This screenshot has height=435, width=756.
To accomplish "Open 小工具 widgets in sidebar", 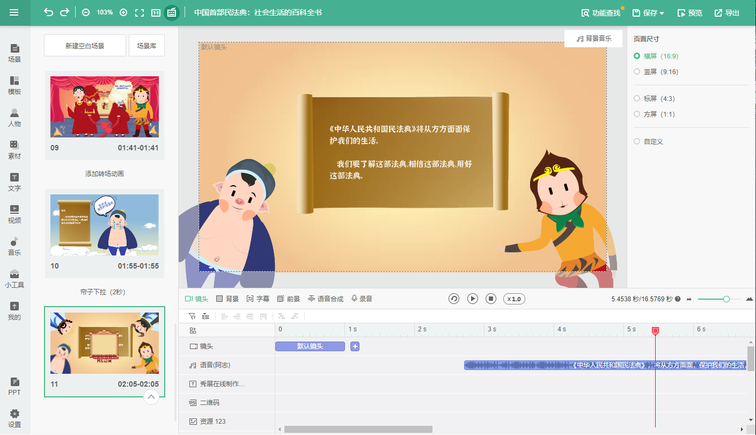I will point(14,279).
